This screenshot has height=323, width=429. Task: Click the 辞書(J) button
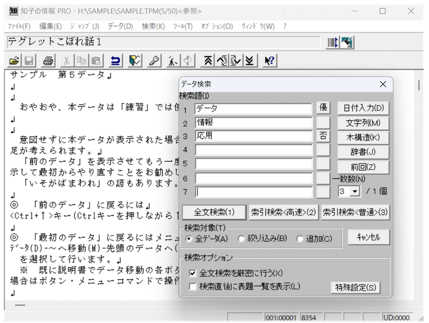(364, 152)
